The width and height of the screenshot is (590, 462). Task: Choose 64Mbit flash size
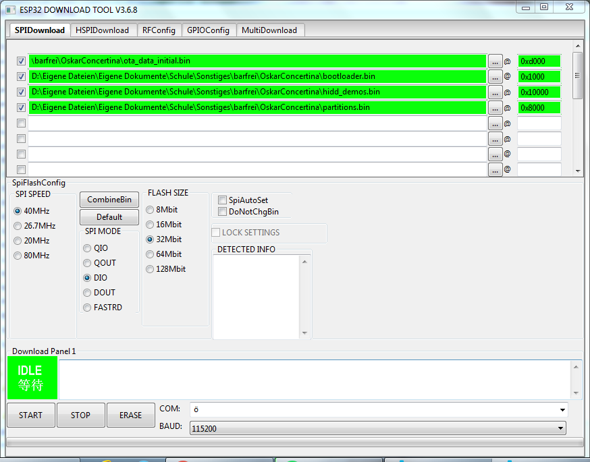click(150, 254)
